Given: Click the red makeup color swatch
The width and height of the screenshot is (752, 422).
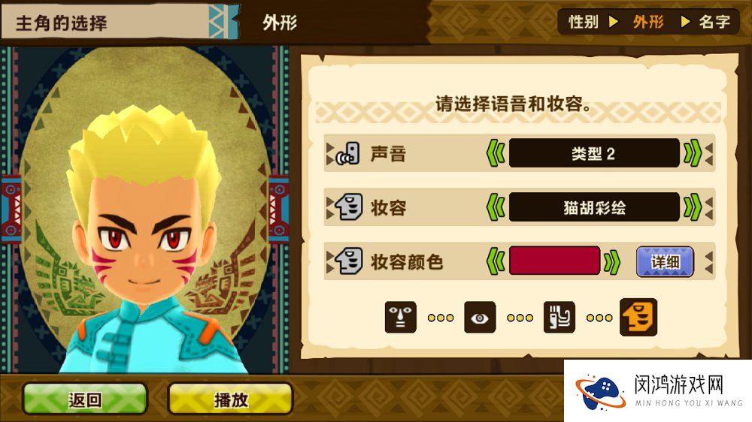Looking at the screenshot, I should pos(554,261).
